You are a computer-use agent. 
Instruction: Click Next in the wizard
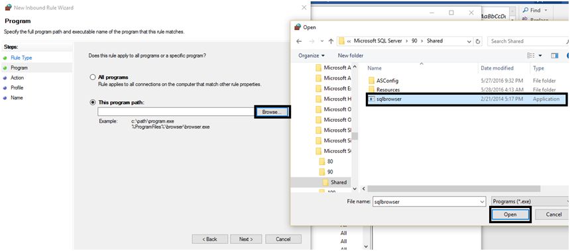245,239
